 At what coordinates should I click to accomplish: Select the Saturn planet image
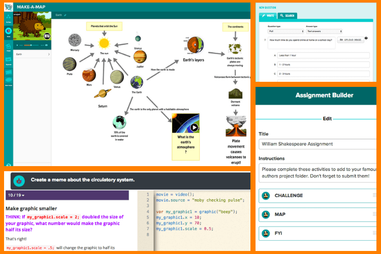tap(103, 93)
